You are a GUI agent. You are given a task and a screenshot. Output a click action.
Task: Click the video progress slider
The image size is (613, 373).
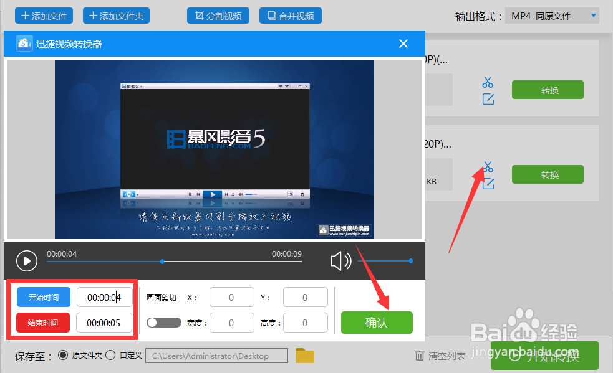click(x=163, y=262)
